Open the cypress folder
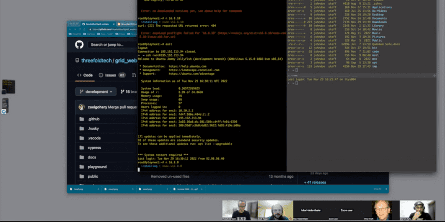Image resolution: width=445 pixels, height=222 pixels. click(94, 148)
